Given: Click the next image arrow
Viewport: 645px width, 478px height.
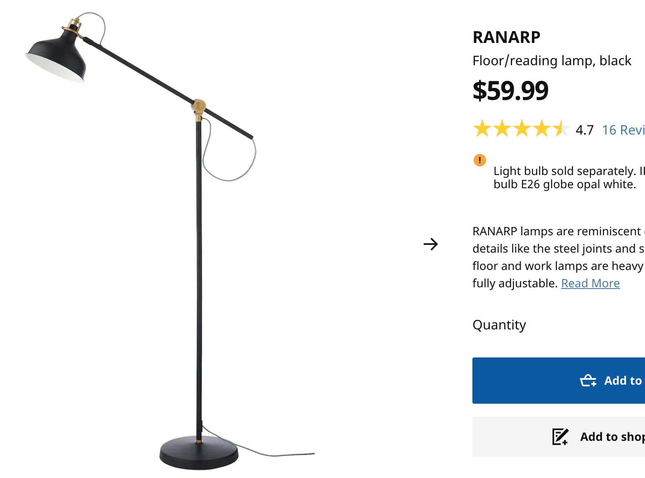Looking at the screenshot, I should click(x=430, y=244).
